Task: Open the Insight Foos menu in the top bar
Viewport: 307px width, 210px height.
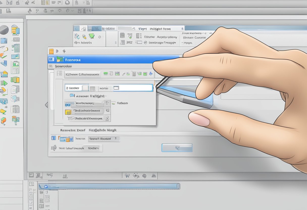Action: tap(160, 29)
